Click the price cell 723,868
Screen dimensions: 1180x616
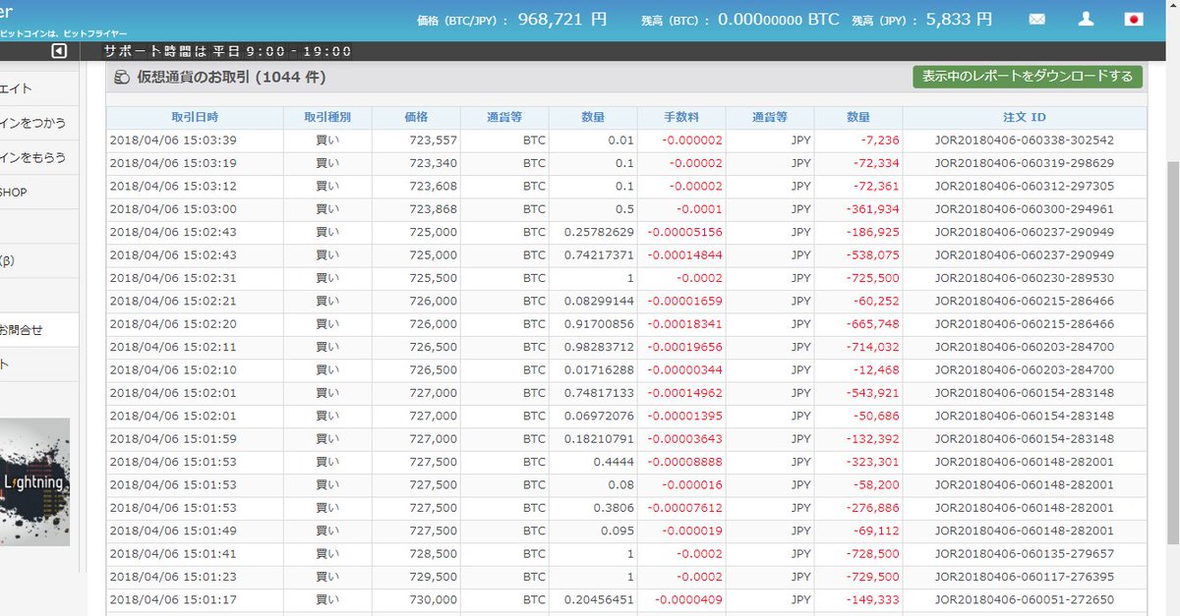pyautogui.click(x=434, y=209)
